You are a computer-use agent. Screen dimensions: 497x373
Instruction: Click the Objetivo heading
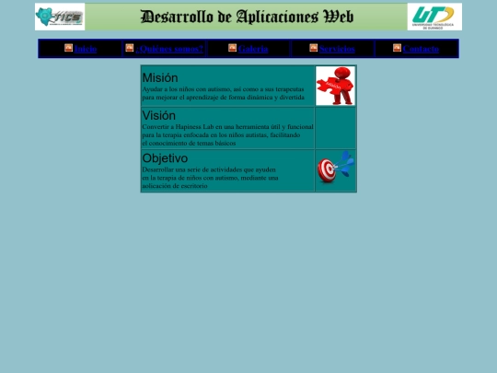tap(165, 158)
